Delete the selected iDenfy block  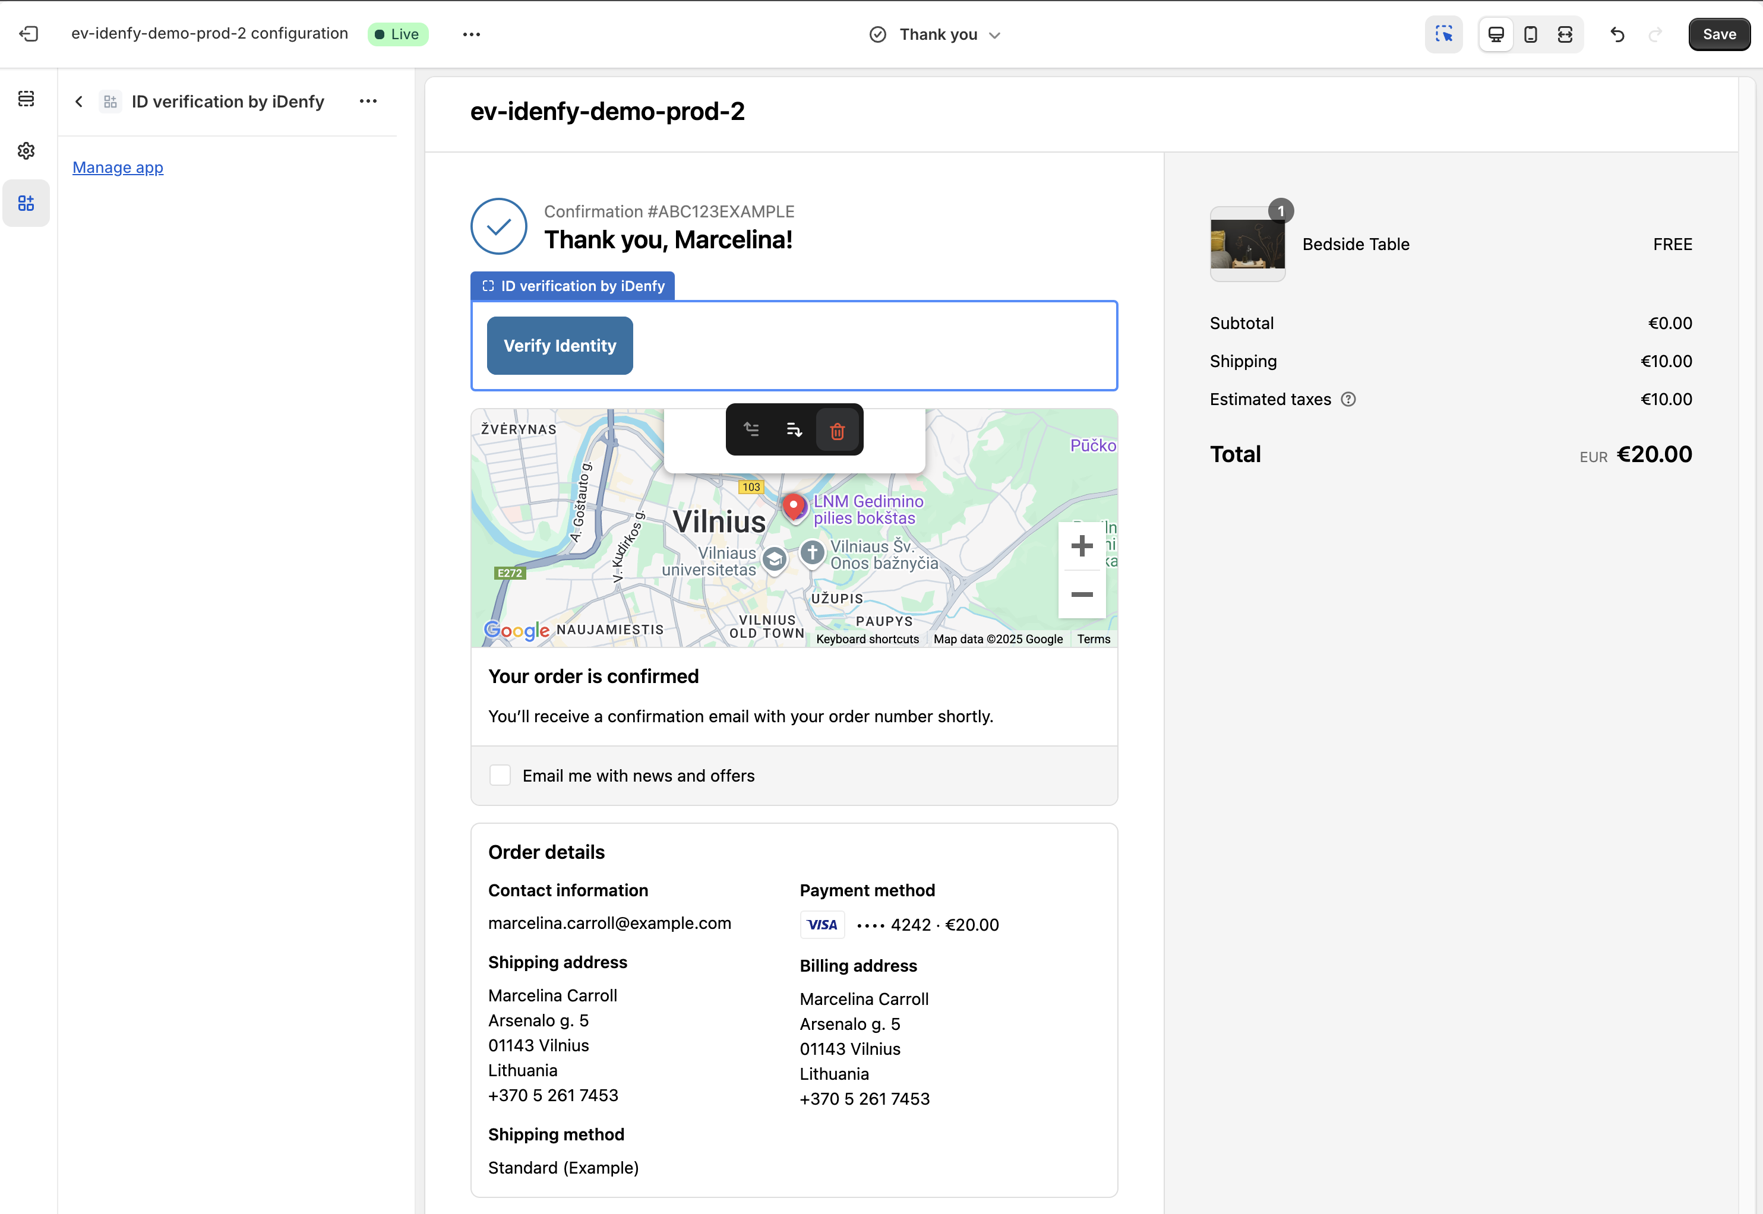(x=838, y=430)
